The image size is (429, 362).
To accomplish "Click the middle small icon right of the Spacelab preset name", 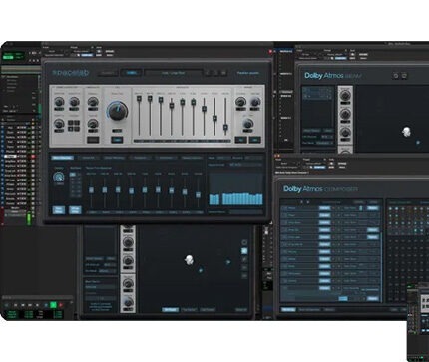I will (215, 73).
